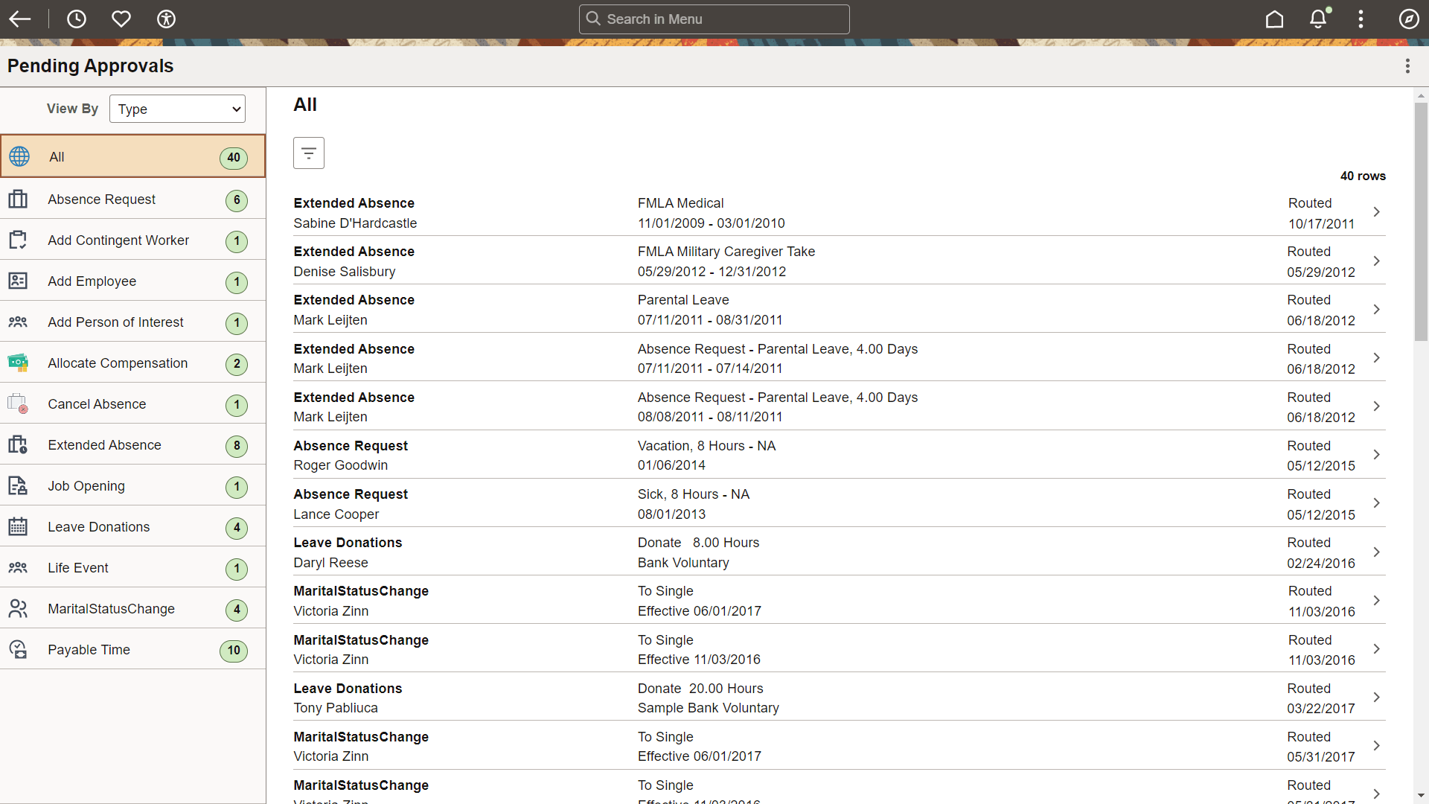Click inside the Search in Menu field
The image size is (1429, 804).
[713, 19]
